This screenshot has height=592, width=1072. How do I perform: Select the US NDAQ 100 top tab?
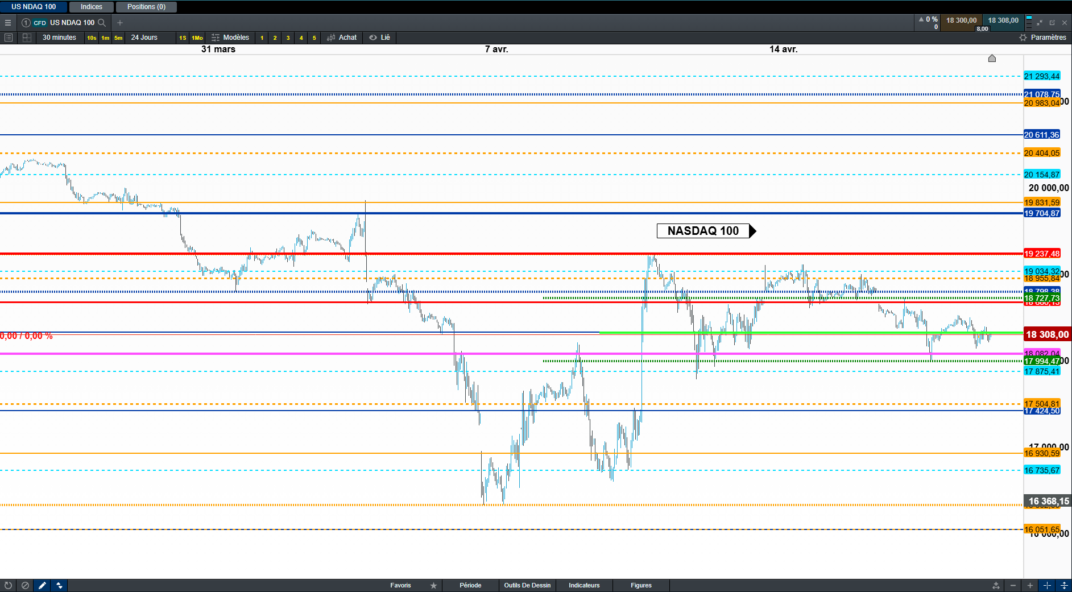pos(34,7)
